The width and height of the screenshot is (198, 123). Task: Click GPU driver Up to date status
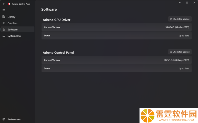[x=184, y=36]
